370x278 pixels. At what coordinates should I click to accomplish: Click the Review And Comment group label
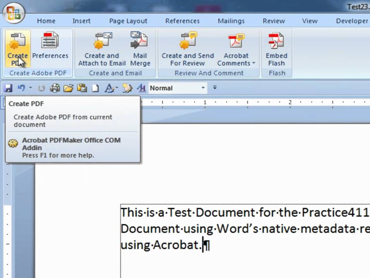(209, 73)
